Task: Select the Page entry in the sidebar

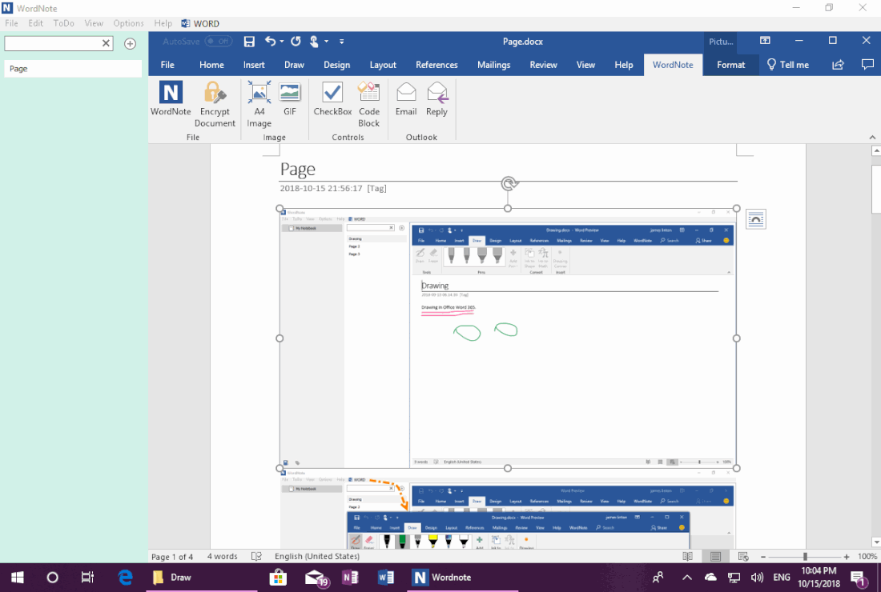Action: pyautogui.click(x=72, y=69)
